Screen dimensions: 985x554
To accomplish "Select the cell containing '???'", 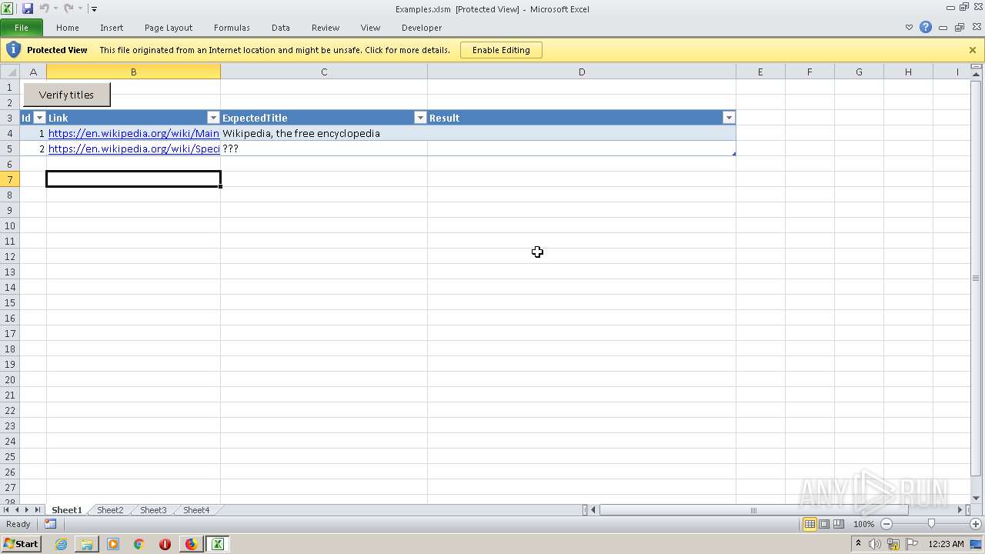I will click(x=324, y=149).
